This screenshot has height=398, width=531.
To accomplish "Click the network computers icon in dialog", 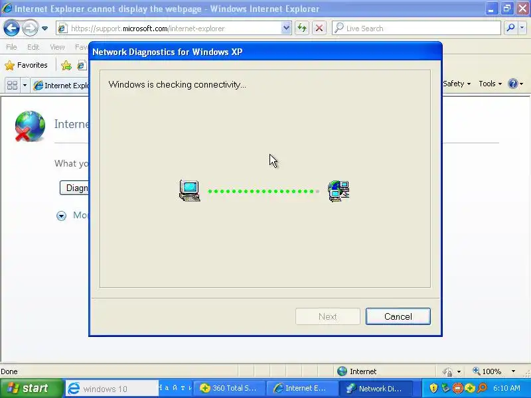I will 339,191.
